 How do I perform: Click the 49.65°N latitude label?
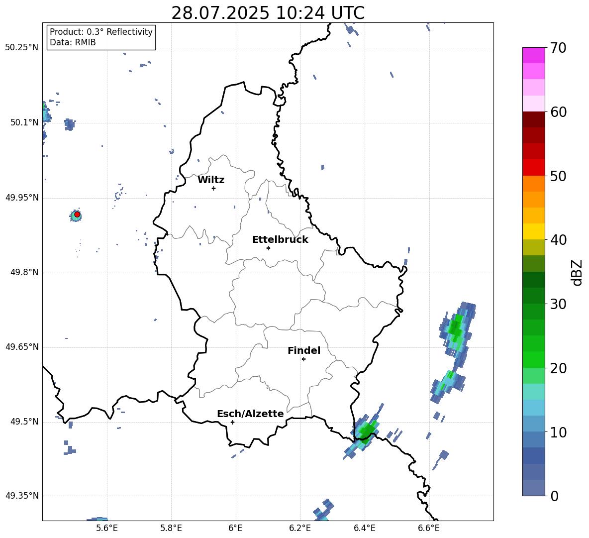point(22,347)
